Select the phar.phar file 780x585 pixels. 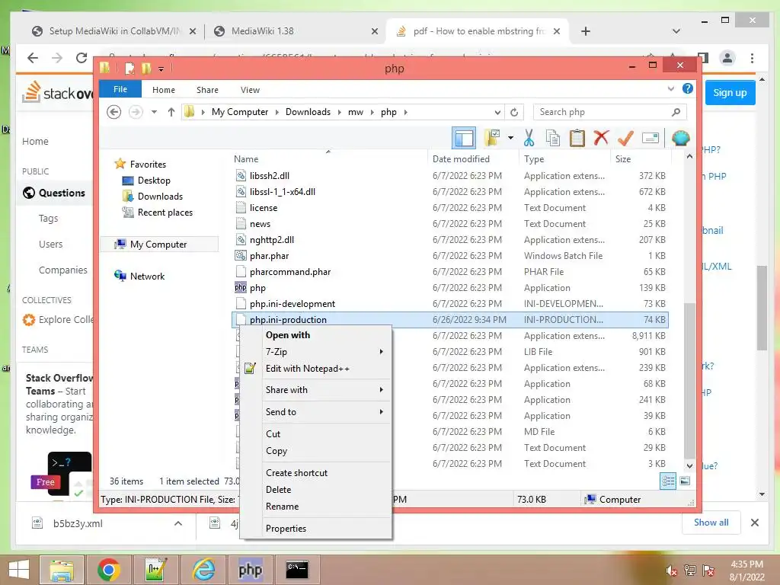269,256
